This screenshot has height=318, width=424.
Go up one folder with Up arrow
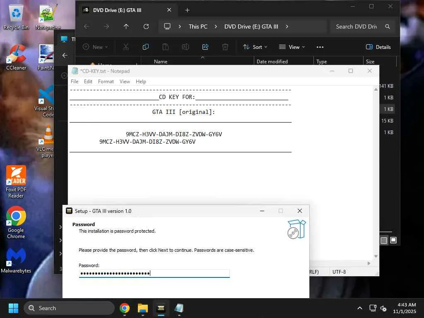pos(126,26)
